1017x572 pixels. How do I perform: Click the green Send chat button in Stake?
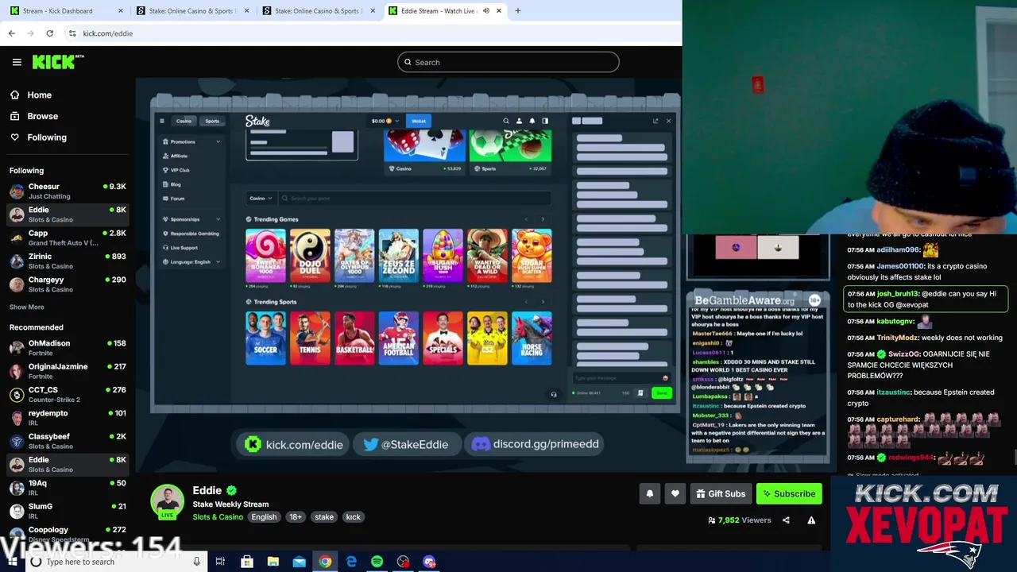point(661,392)
